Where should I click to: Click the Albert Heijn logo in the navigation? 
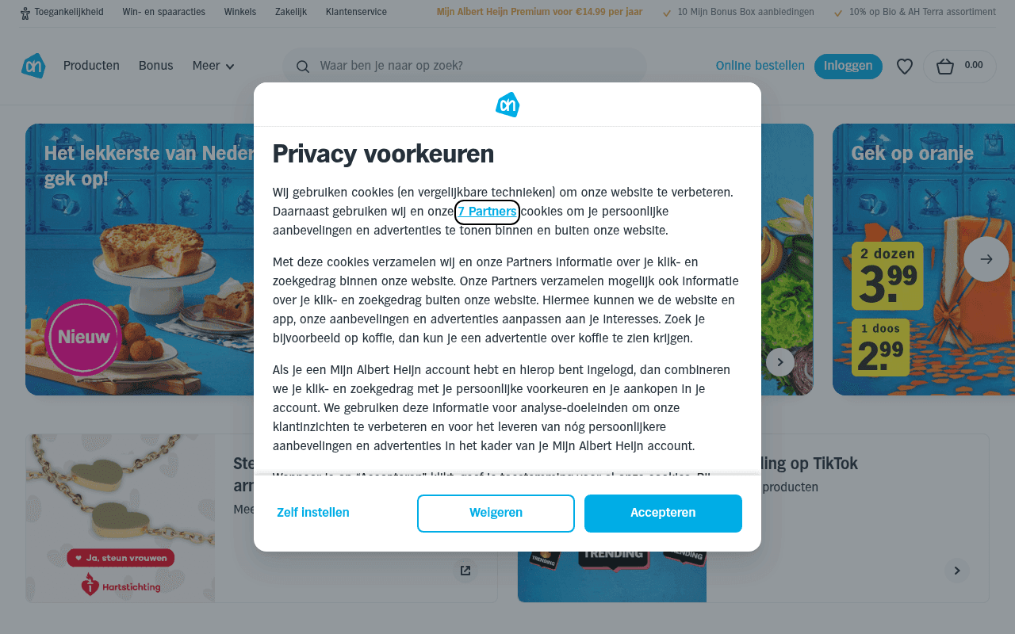pyautogui.click(x=33, y=66)
